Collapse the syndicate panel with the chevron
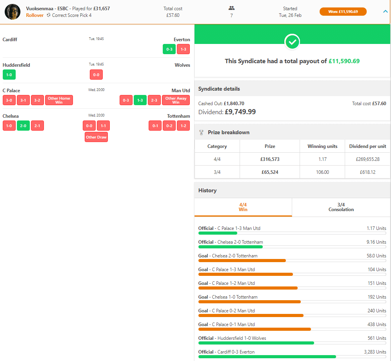 [x=385, y=11]
